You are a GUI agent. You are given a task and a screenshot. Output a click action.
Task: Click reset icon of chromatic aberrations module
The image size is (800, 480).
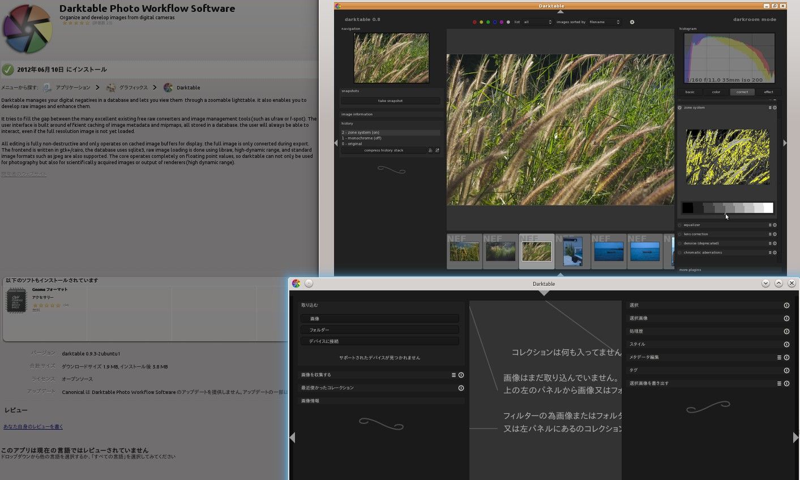click(775, 252)
